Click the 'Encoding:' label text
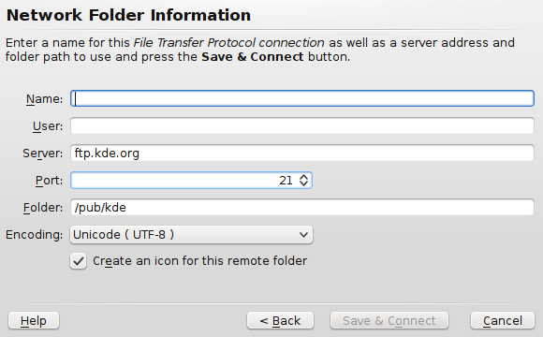This screenshot has height=337, width=543. pyautogui.click(x=35, y=235)
